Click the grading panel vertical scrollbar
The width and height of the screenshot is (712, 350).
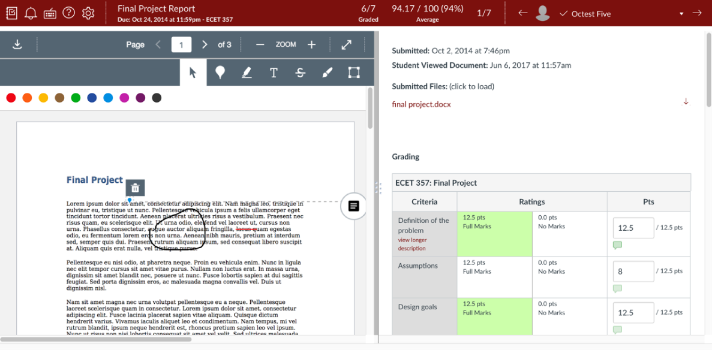click(x=709, y=69)
